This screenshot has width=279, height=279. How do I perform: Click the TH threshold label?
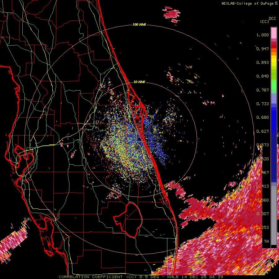click(266, 241)
